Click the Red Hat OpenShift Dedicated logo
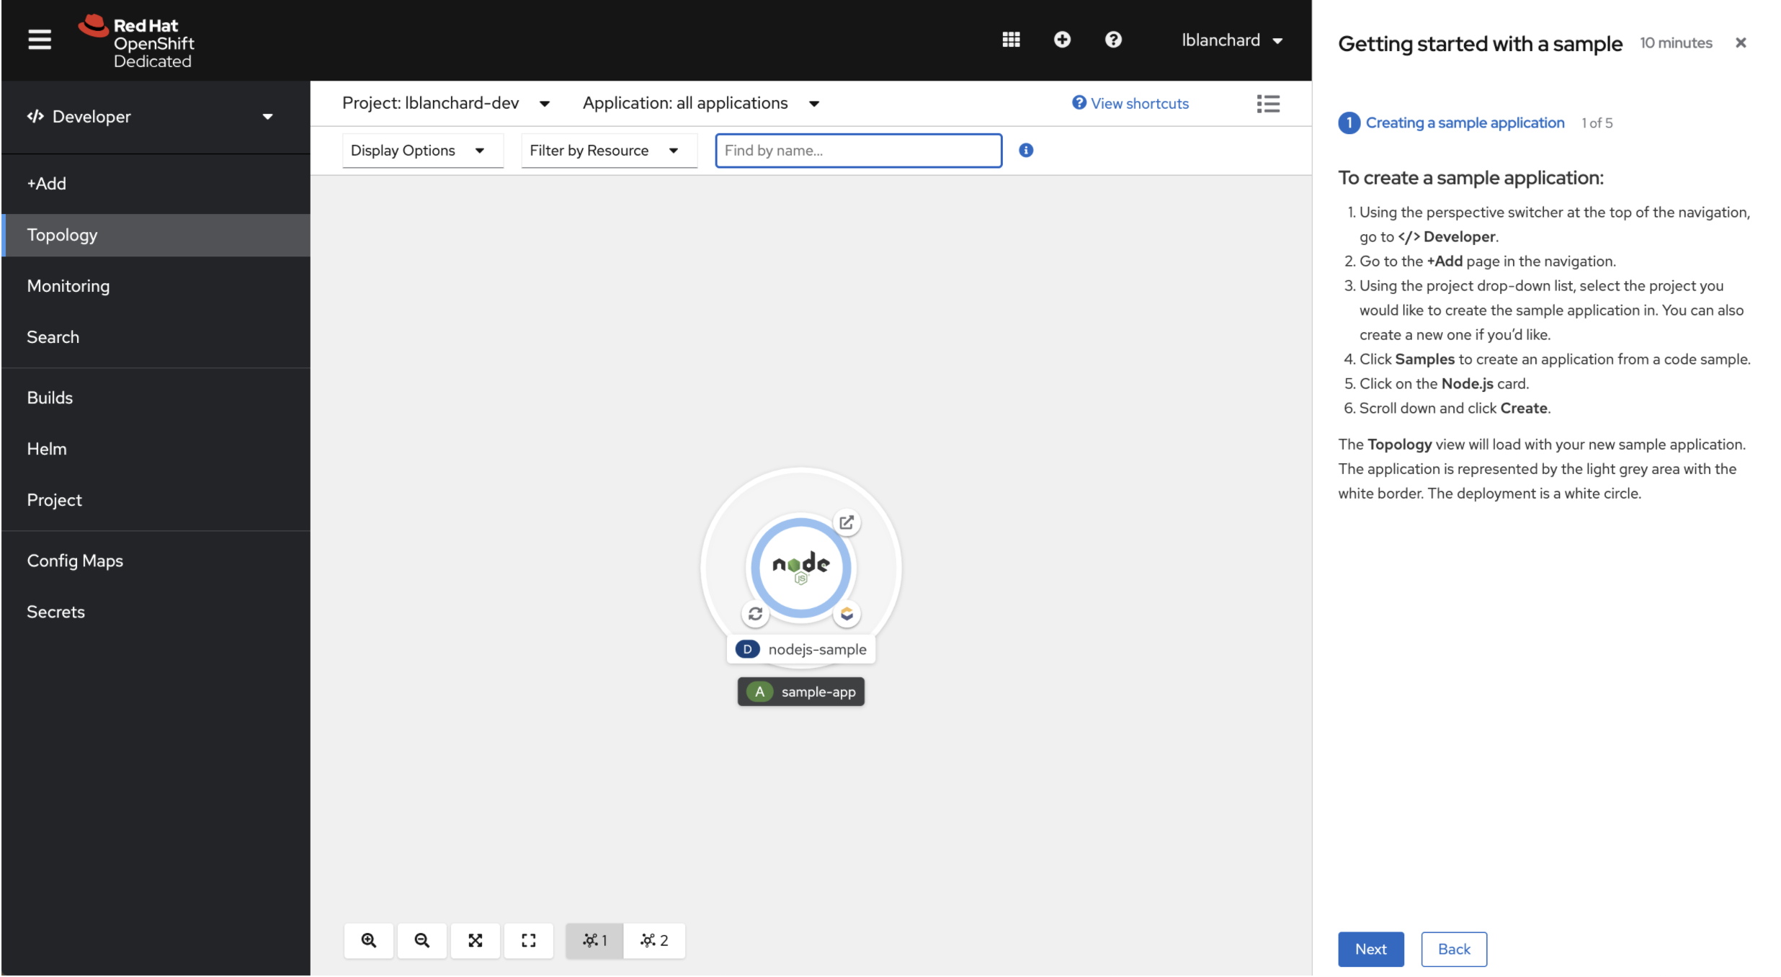This screenshot has width=1781, height=977. pos(137,42)
